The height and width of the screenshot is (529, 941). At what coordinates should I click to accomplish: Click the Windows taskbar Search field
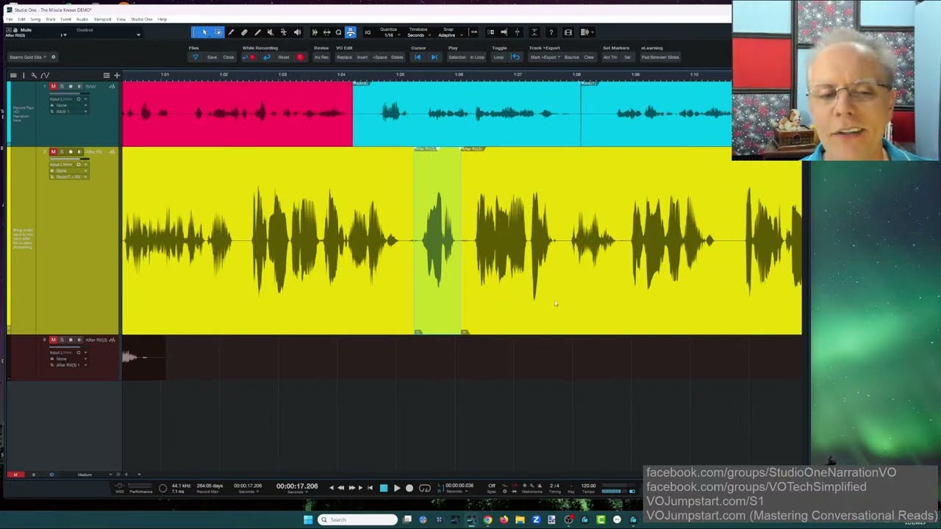pos(358,520)
